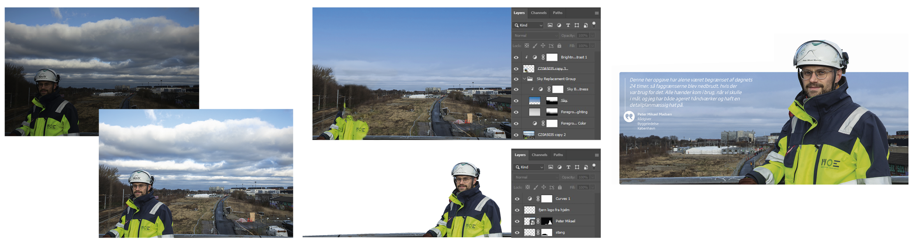Image resolution: width=913 pixels, height=245 pixels.
Task: Open the Paths tab in lower panel
Action: click(x=558, y=155)
